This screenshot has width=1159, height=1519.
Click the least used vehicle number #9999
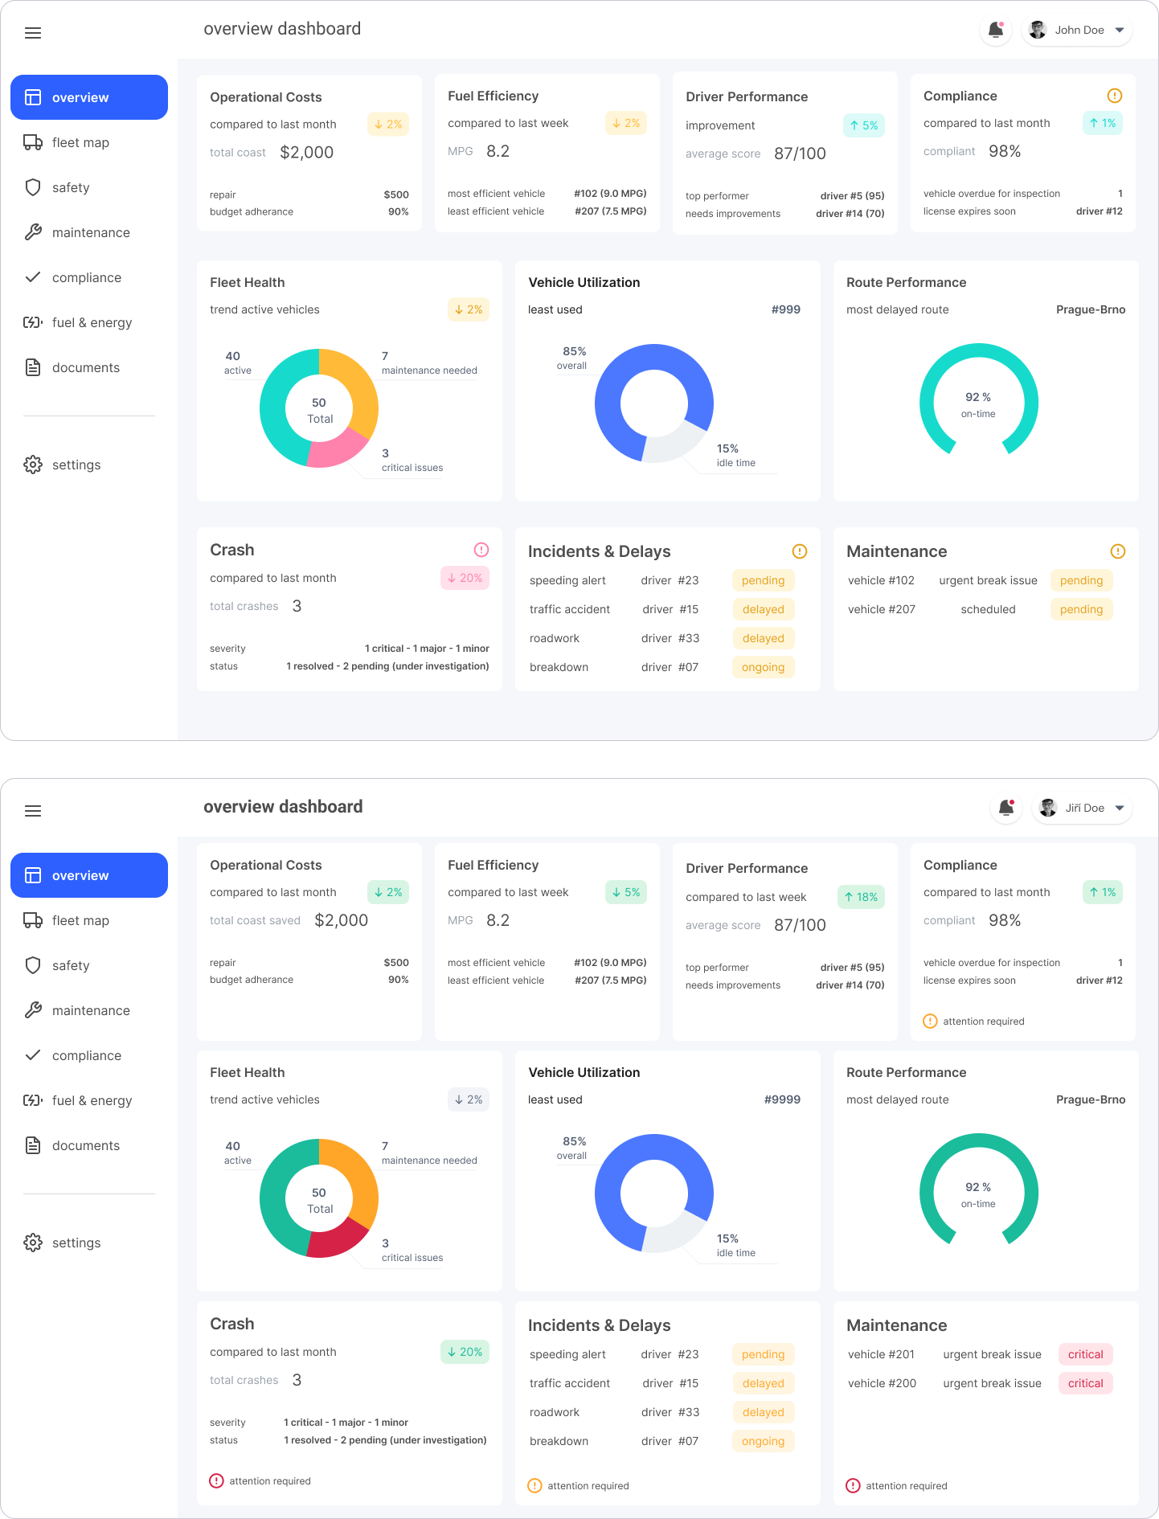pos(782,1099)
